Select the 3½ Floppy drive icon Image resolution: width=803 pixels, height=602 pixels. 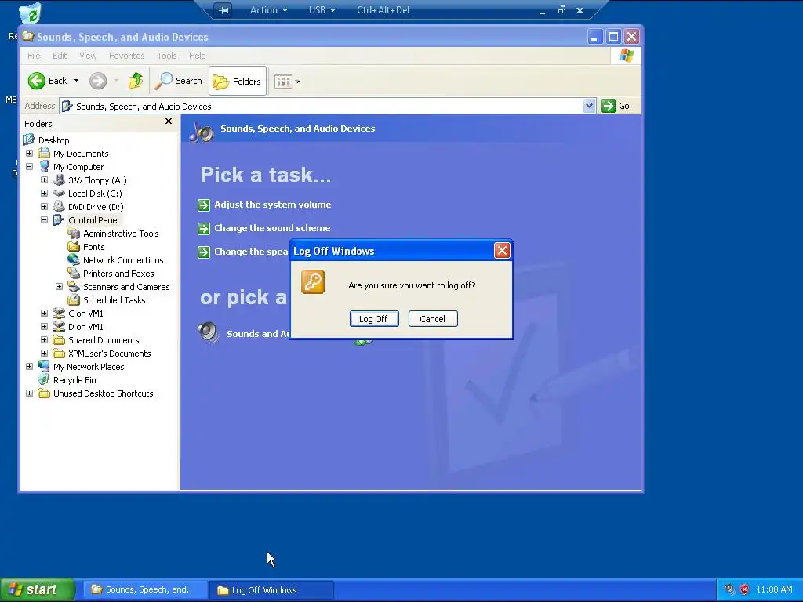tap(59, 180)
